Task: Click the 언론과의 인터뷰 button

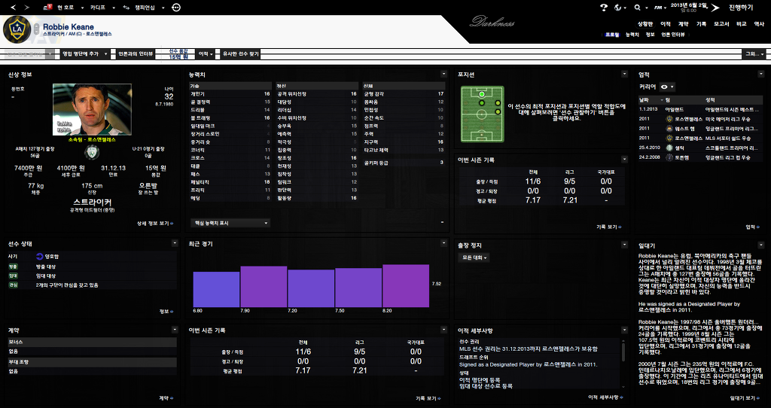Action: click(x=136, y=54)
